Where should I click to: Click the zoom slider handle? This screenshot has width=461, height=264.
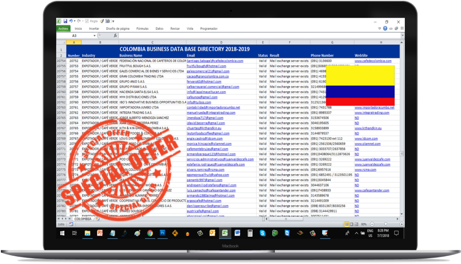point(386,224)
